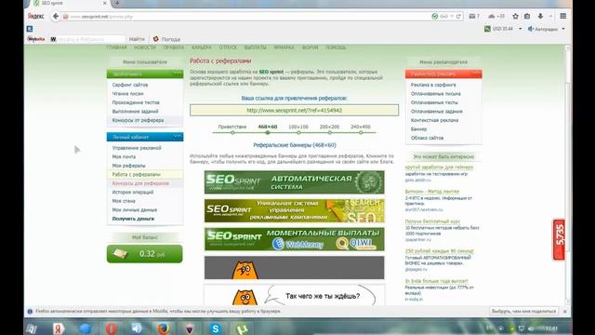
Task: Click the blue sphere taskbar icon
Action: tap(85, 328)
